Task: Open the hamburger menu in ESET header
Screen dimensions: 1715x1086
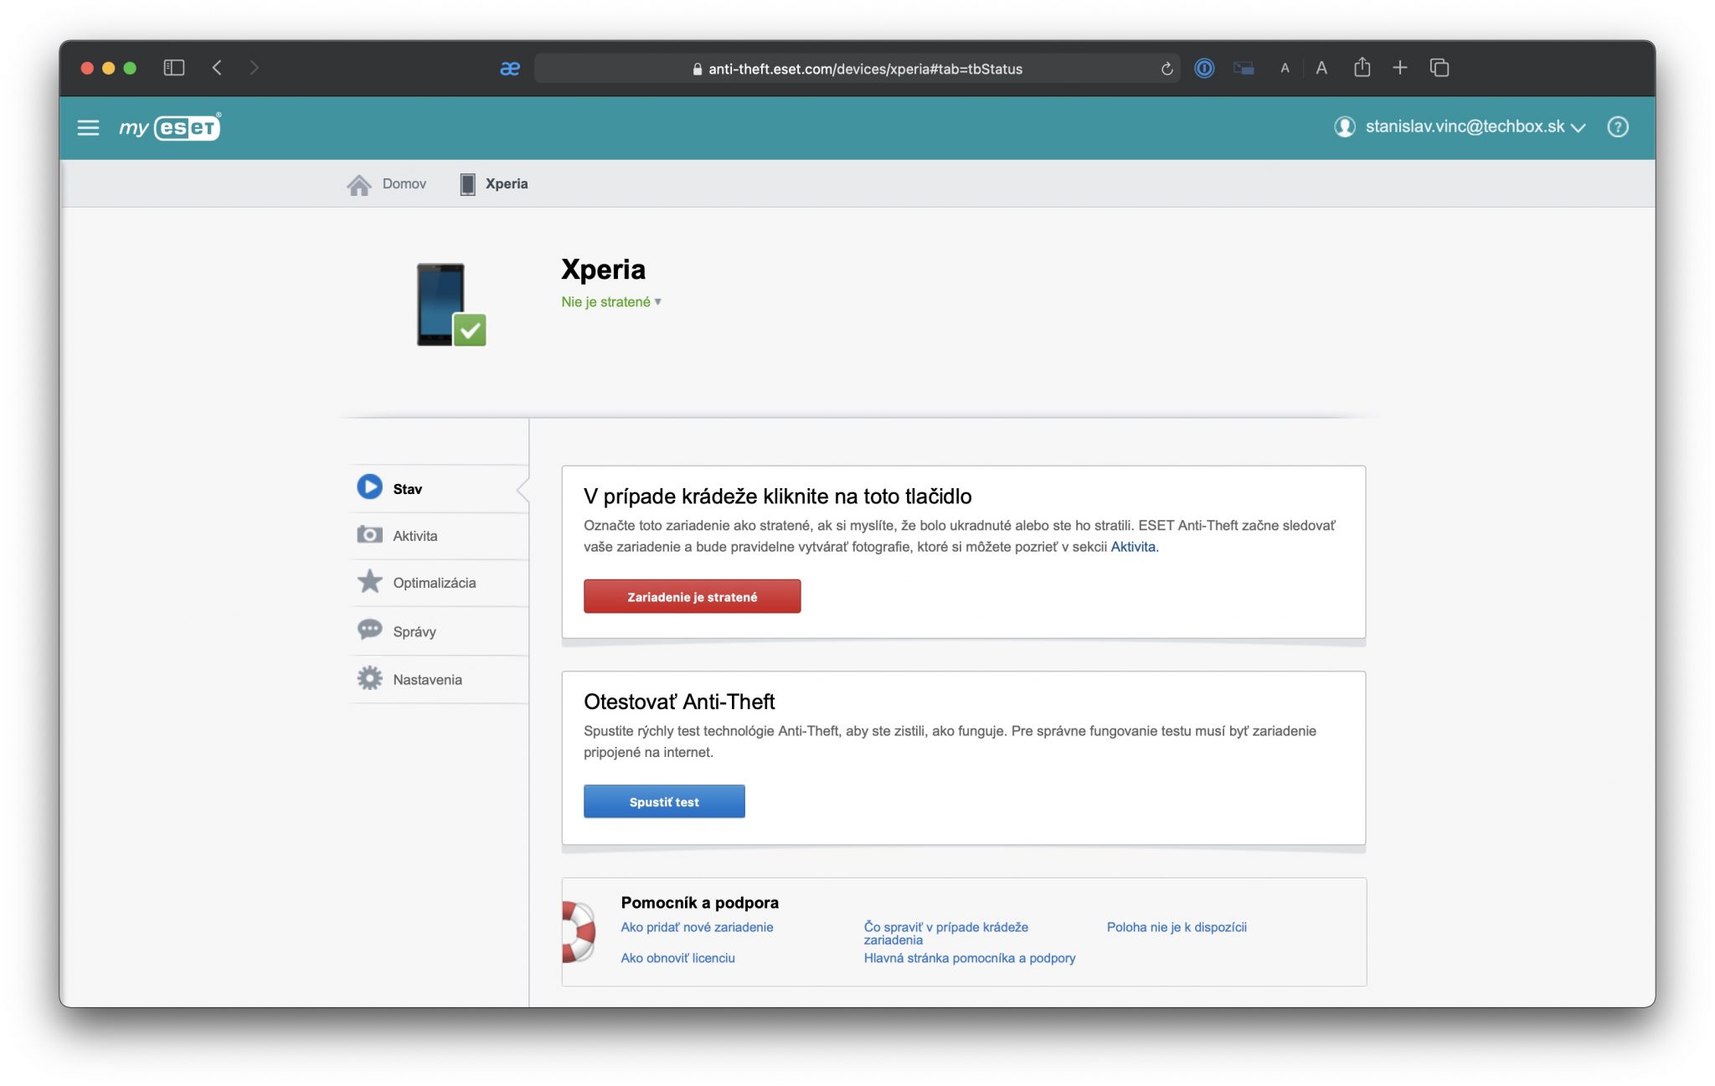Action: point(88,127)
